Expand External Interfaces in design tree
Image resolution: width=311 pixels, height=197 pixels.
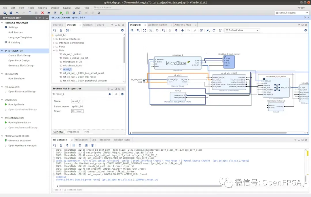(x=54, y=39)
